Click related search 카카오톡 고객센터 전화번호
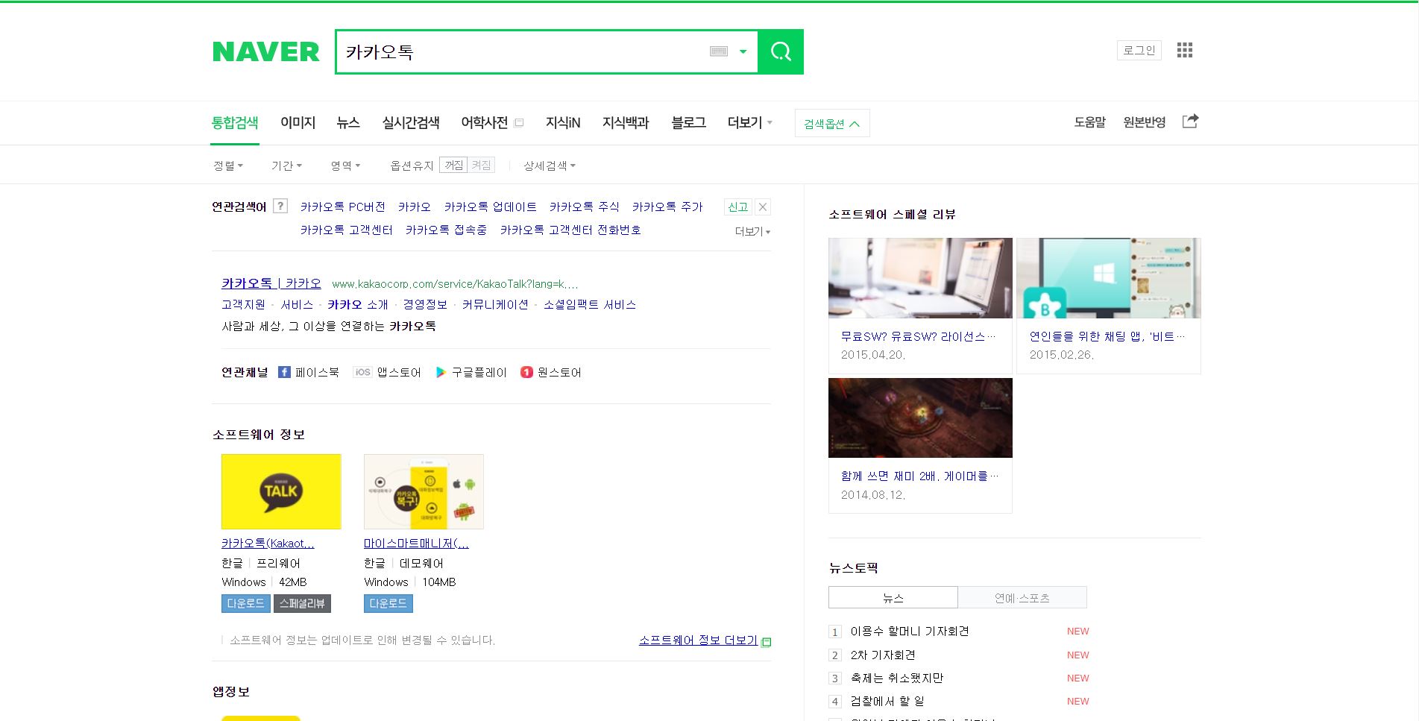 pyautogui.click(x=570, y=230)
